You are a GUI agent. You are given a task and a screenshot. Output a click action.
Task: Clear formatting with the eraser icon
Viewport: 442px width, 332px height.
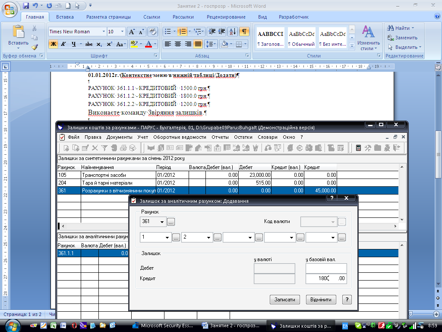tap(152, 32)
